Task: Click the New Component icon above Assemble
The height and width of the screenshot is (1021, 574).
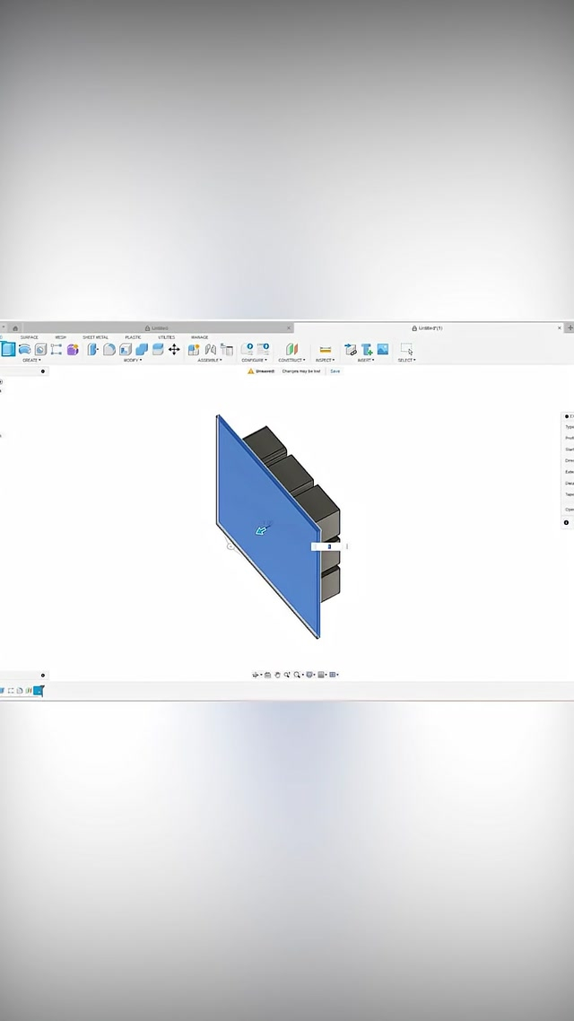Action: [194, 349]
